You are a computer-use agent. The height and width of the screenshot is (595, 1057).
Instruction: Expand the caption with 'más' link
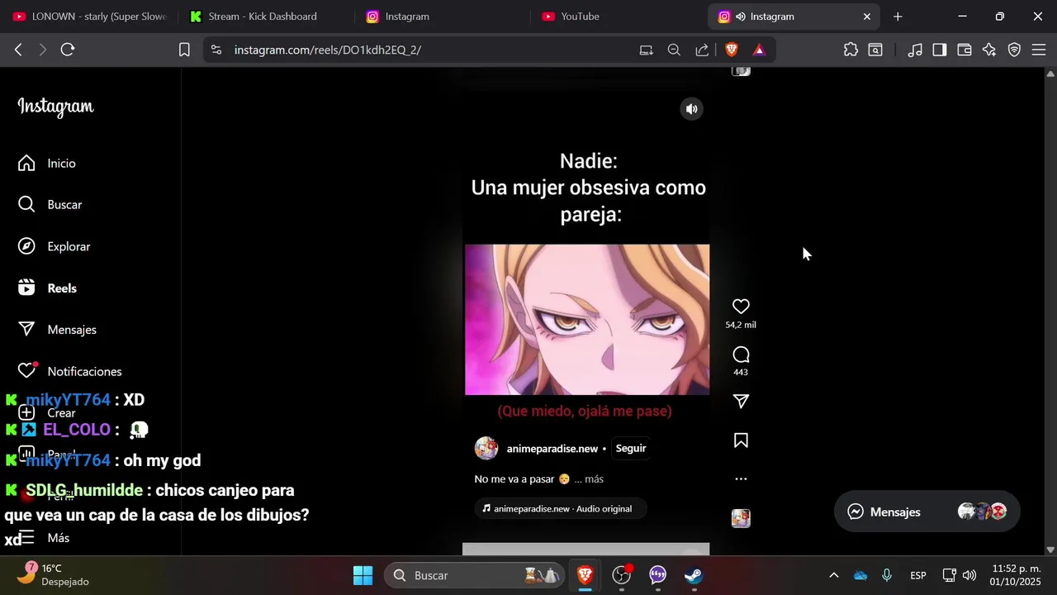[x=594, y=479]
